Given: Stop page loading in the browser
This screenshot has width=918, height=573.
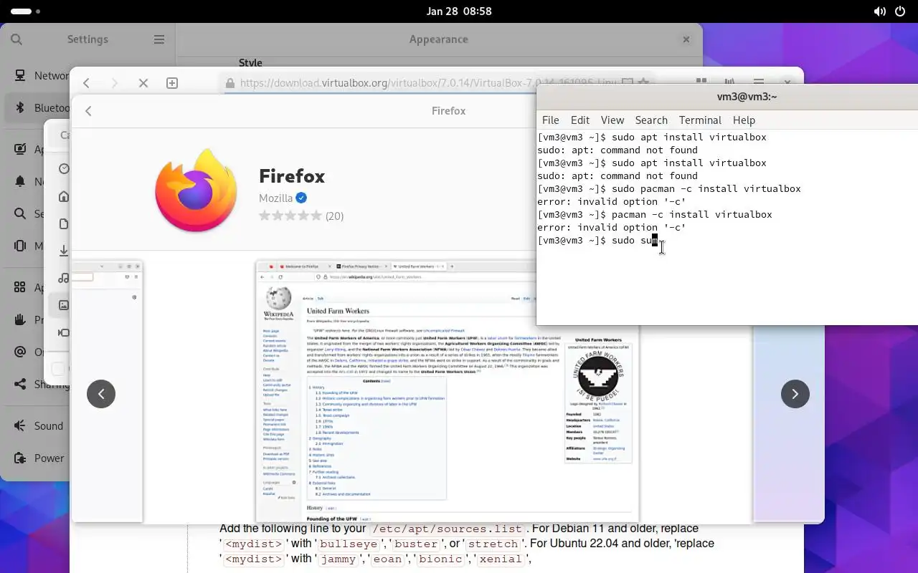Looking at the screenshot, I should click(x=143, y=83).
